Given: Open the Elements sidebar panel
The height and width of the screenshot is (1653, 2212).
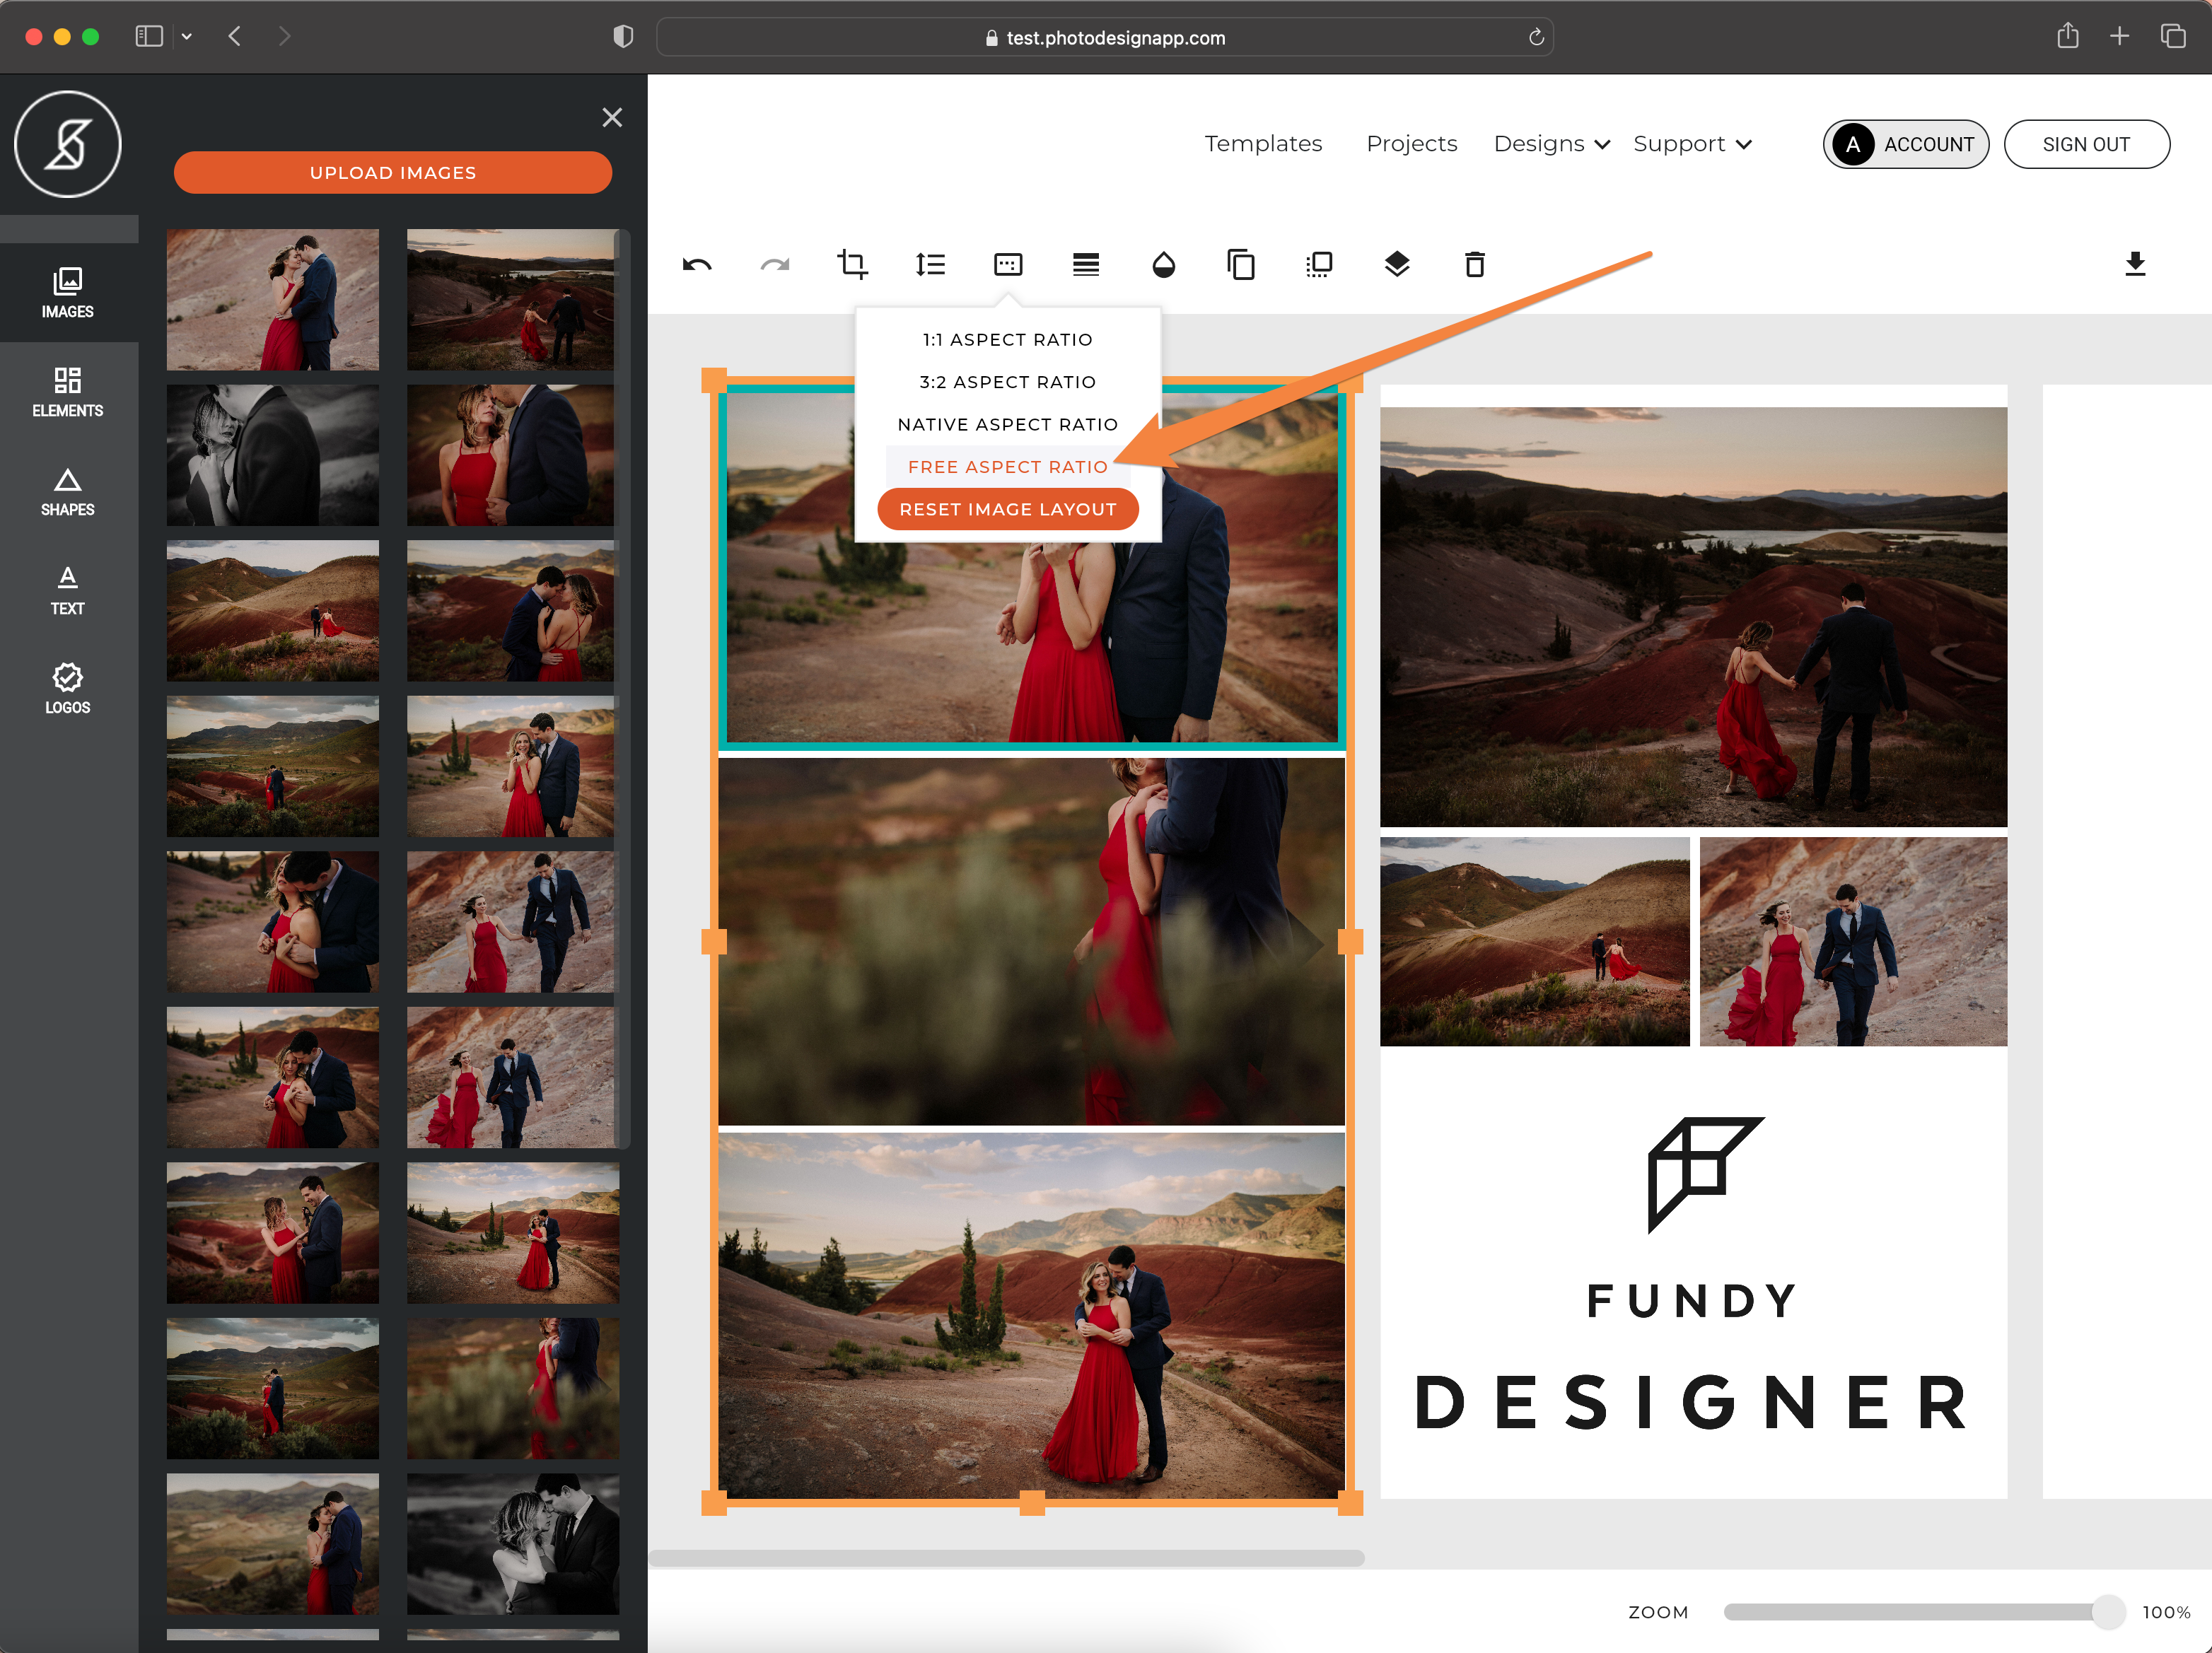Looking at the screenshot, I should point(68,392).
